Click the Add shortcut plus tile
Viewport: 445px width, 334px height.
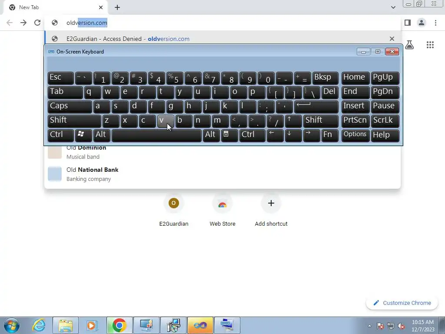coord(271,210)
